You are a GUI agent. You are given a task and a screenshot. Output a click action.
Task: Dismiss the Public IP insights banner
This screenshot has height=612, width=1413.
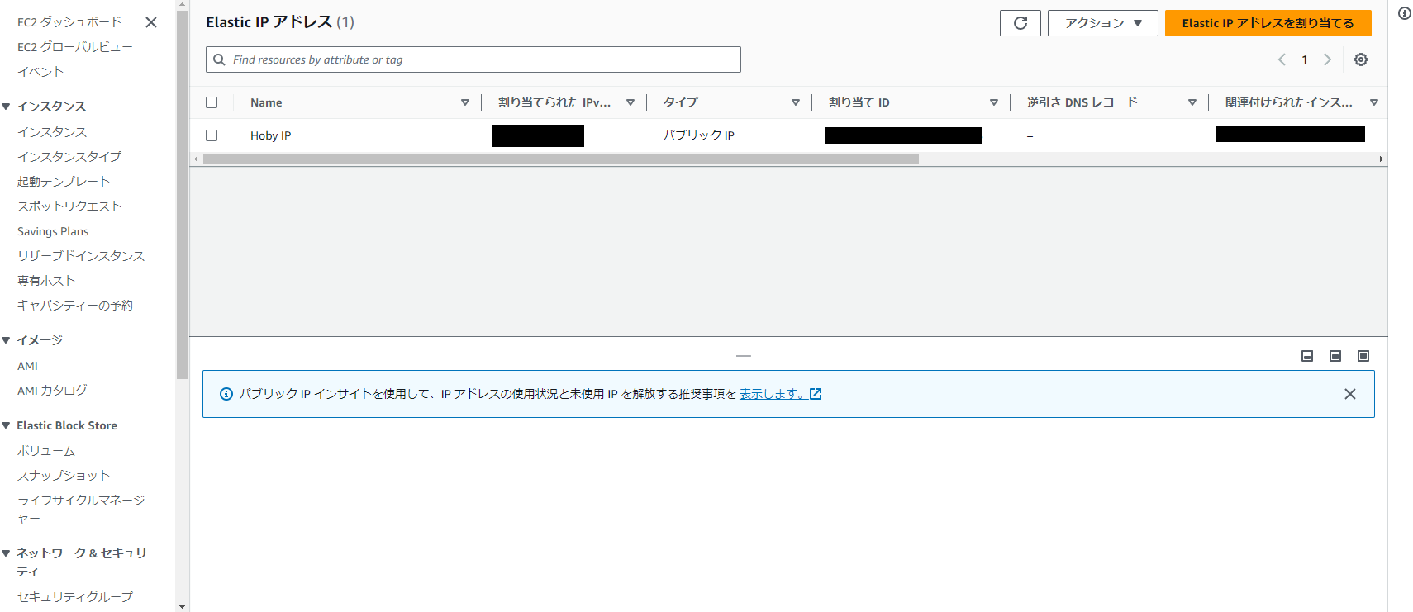(x=1350, y=394)
